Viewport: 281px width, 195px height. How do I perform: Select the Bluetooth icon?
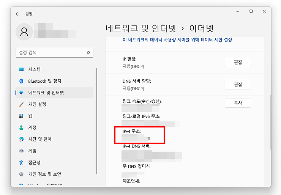[21, 81]
